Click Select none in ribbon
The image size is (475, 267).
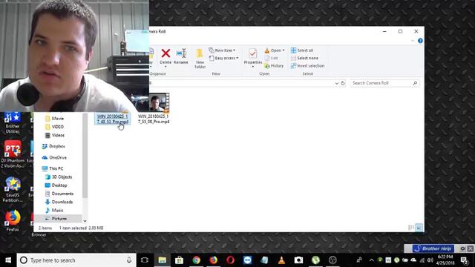(304, 58)
